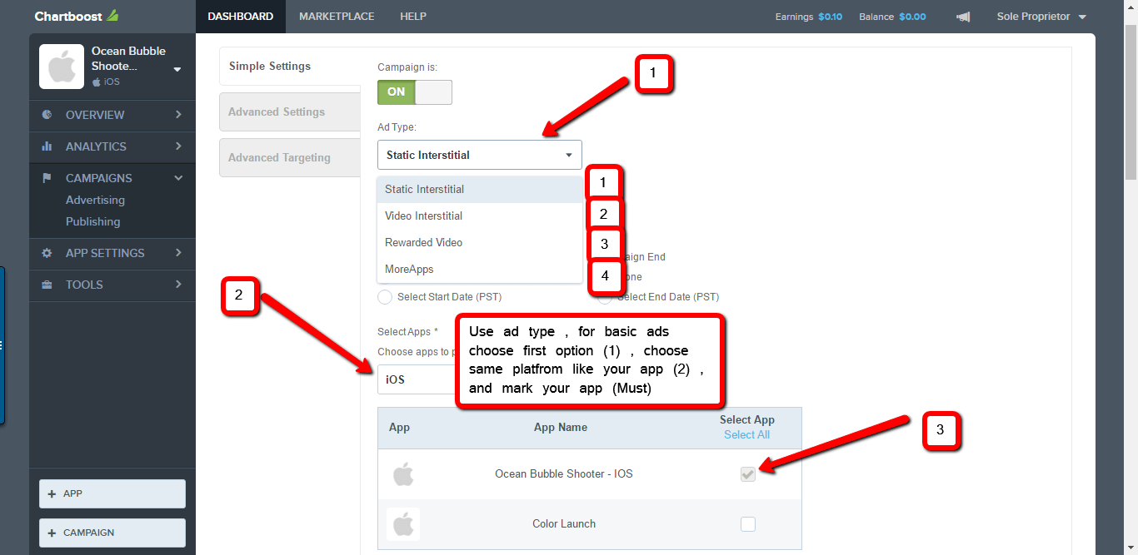The width and height of the screenshot is (1138, 555).
Task: Open the Ad Type dropdown
Action: click(x=480, y=155)
